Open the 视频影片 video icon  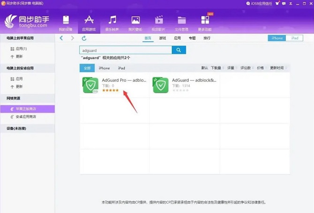tap(159, 20)
